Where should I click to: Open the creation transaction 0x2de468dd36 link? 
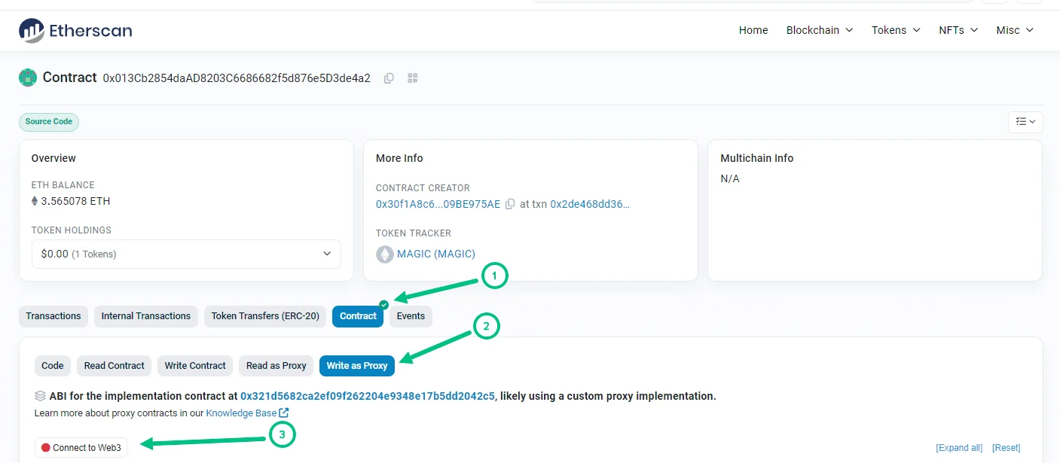click(x=590, y=204)
